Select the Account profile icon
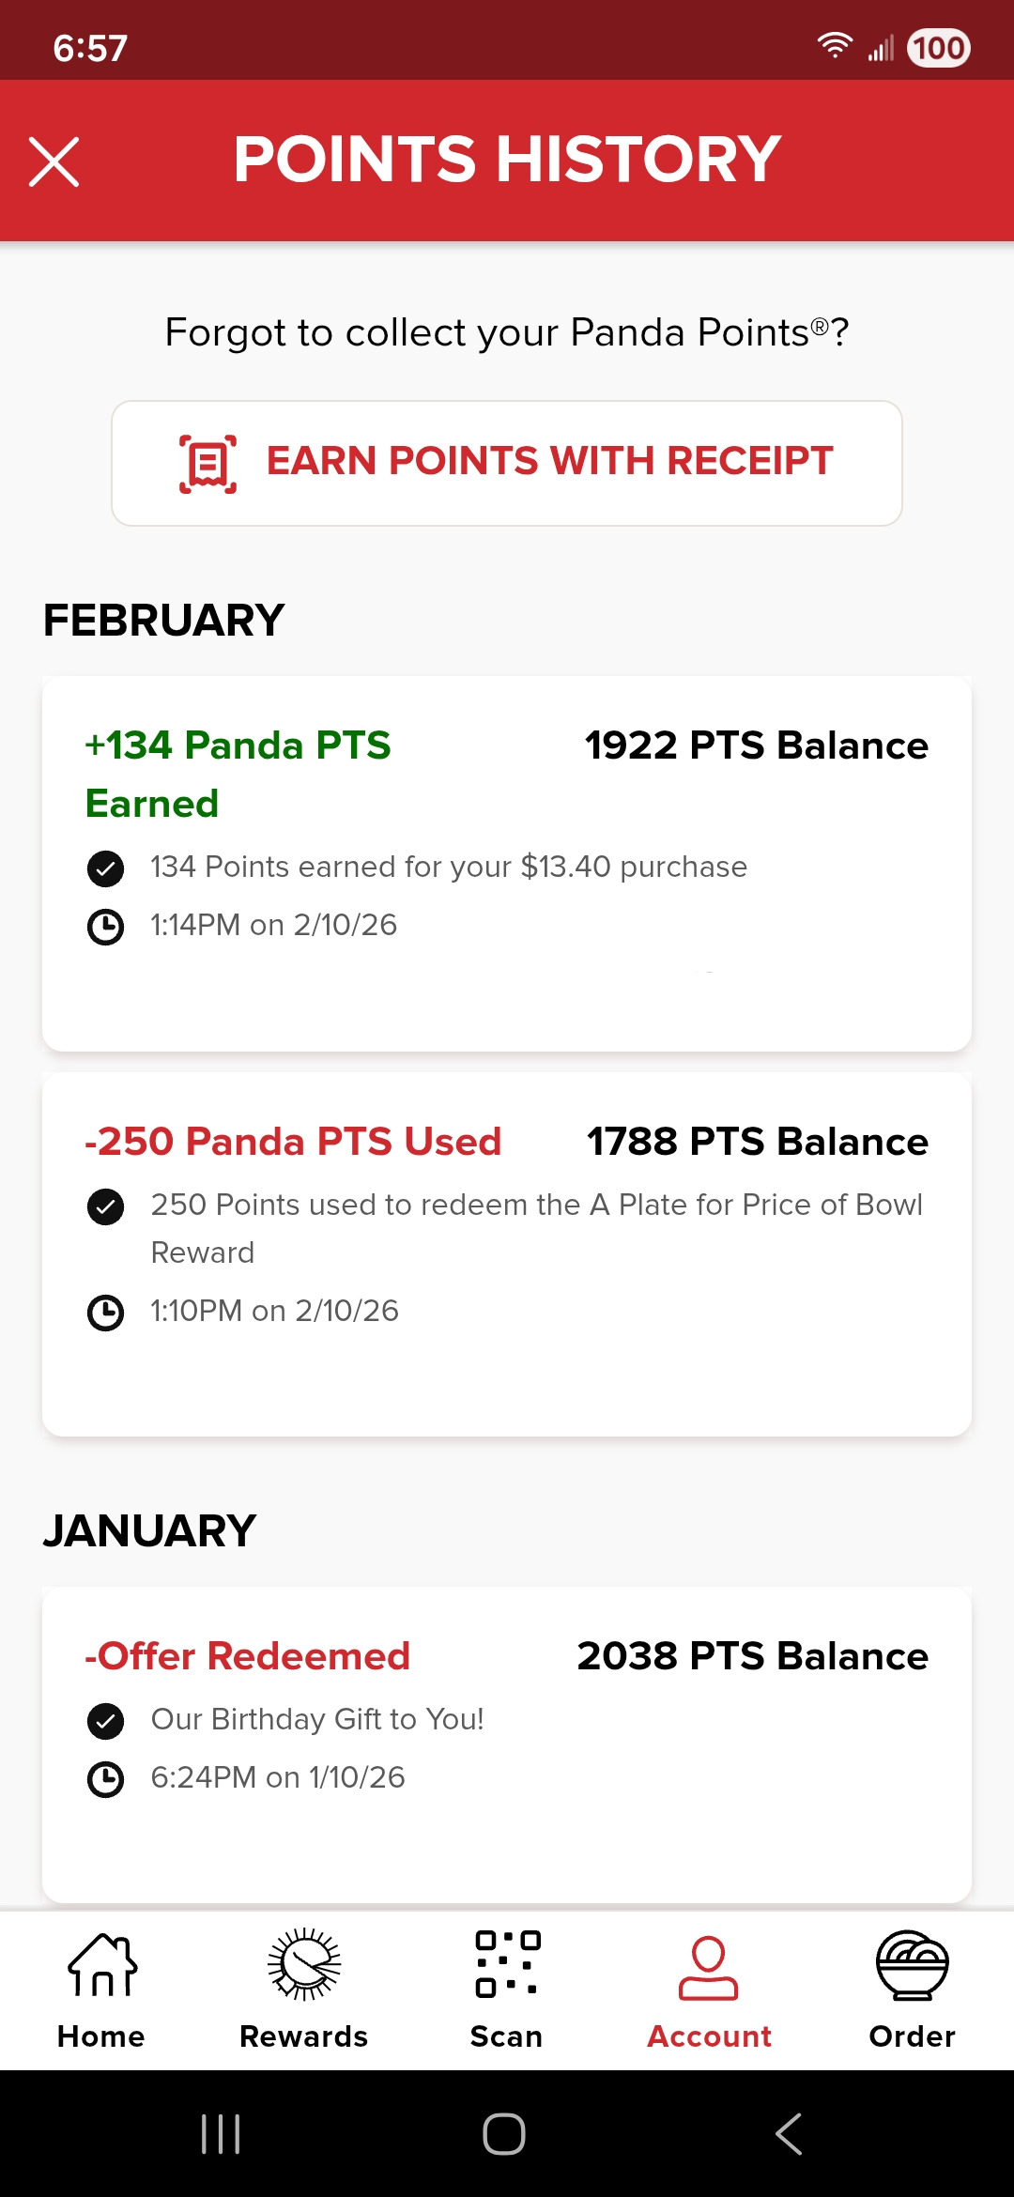1014x2197 pixels. [x=709, y=1967]
